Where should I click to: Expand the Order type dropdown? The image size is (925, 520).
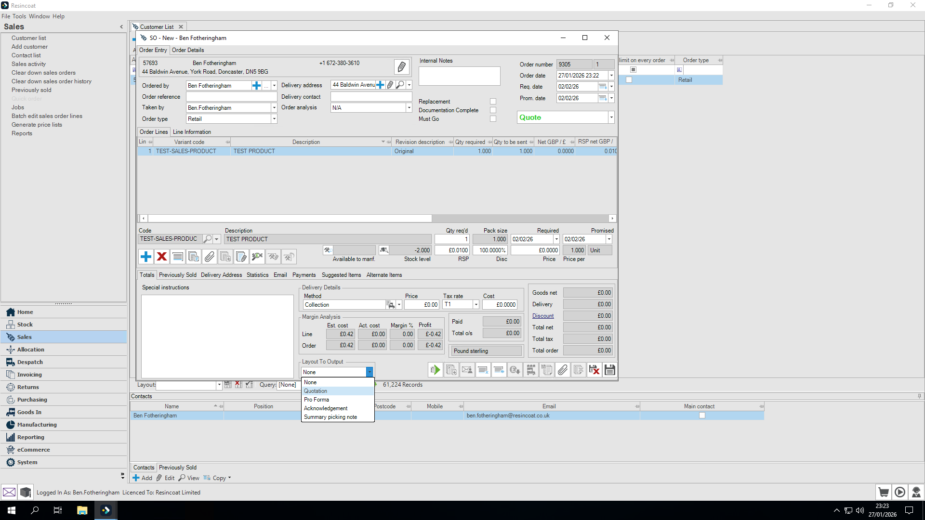pyautogui.click(x=274, y=119)
